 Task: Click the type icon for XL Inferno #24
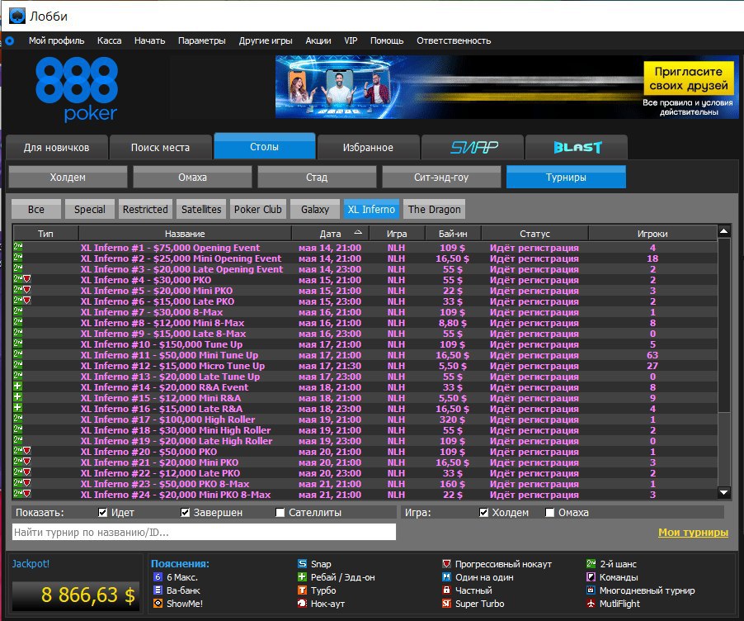(x=22, y=494)
